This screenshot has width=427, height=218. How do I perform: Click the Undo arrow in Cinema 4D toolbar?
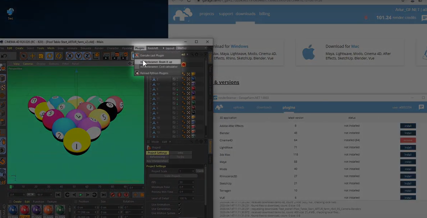pos(4,56)
